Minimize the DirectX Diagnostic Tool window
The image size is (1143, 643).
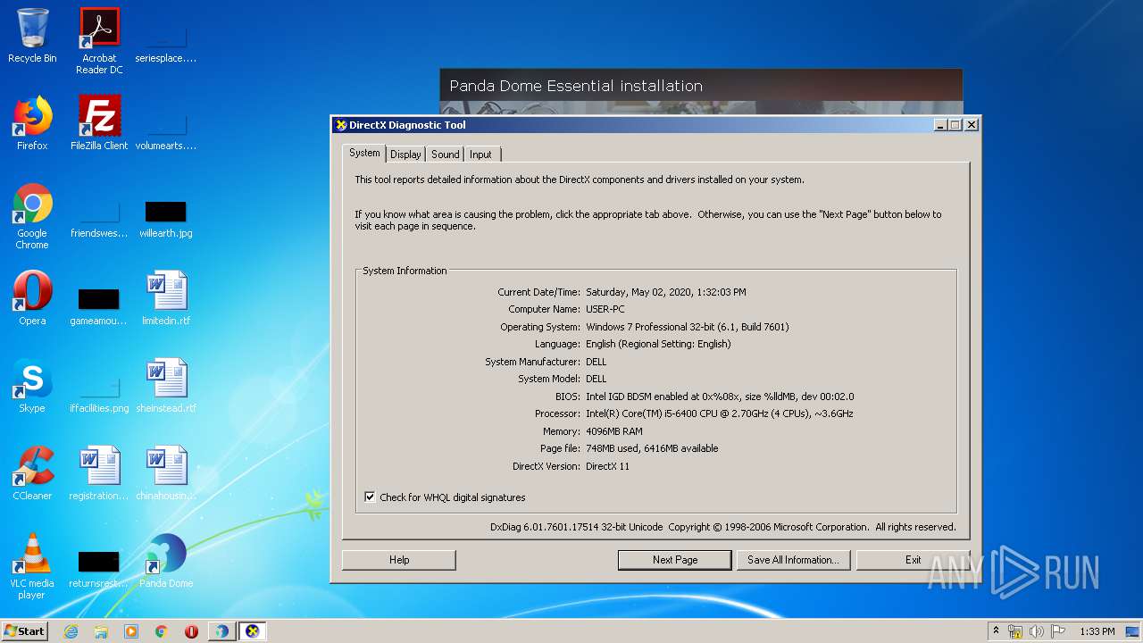(940, 125)
